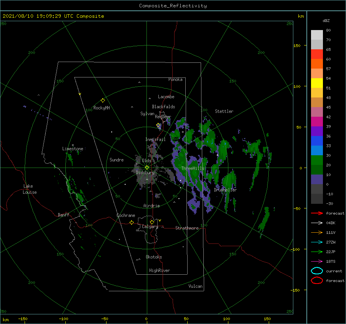Click the Strathmore label
The image size is (346, 324).
187,228
